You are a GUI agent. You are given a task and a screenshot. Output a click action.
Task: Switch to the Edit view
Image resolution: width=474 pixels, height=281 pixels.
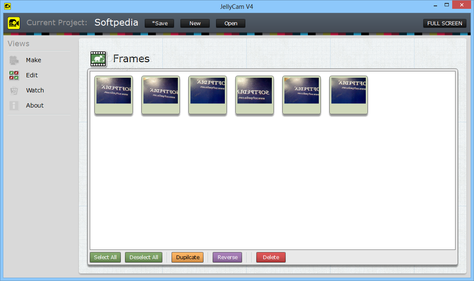32,75
